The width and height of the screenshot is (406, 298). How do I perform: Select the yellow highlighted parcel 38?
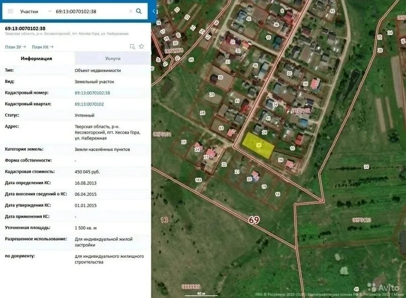(x=259, y=145)
